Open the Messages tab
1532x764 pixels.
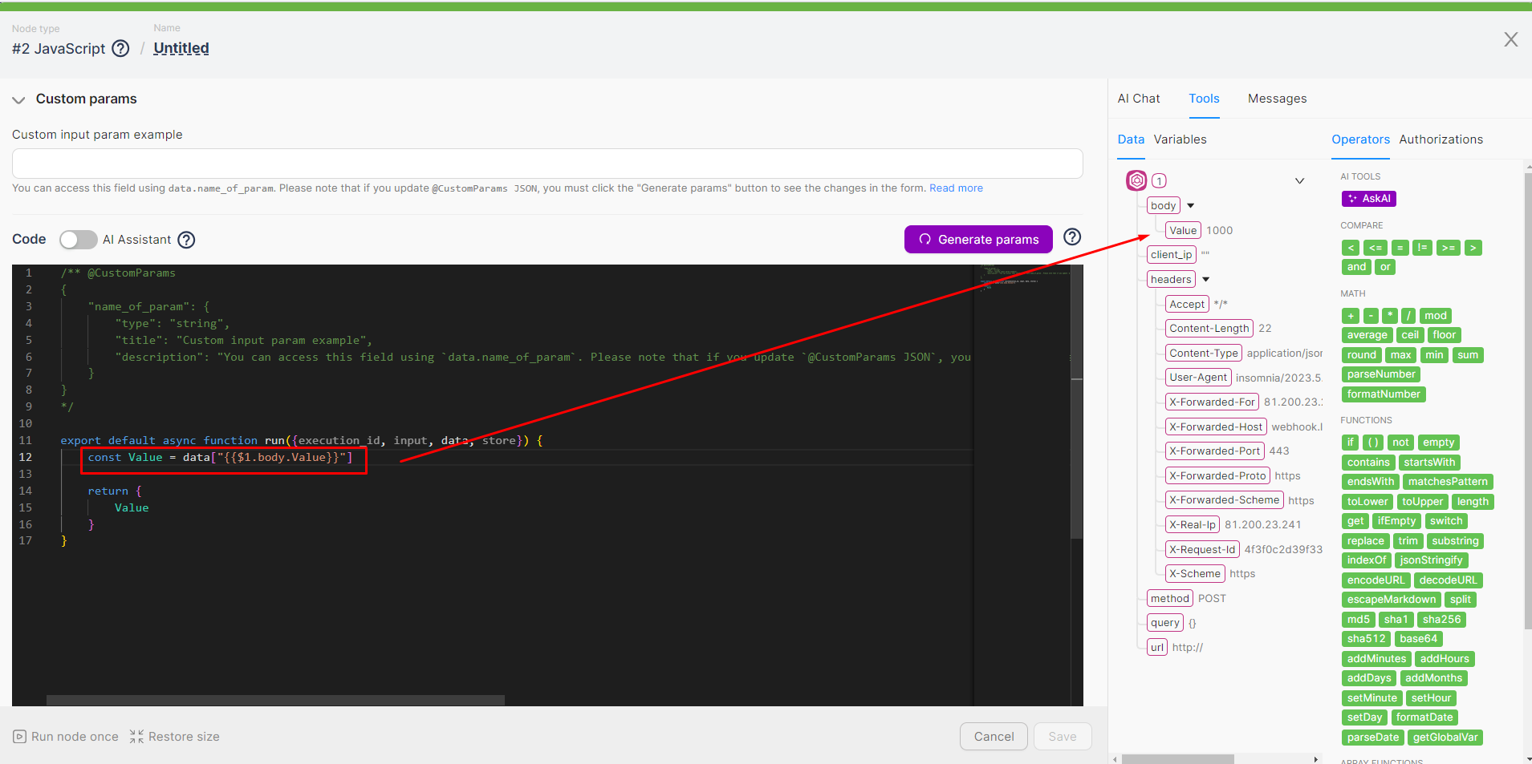coord(1277,99)
